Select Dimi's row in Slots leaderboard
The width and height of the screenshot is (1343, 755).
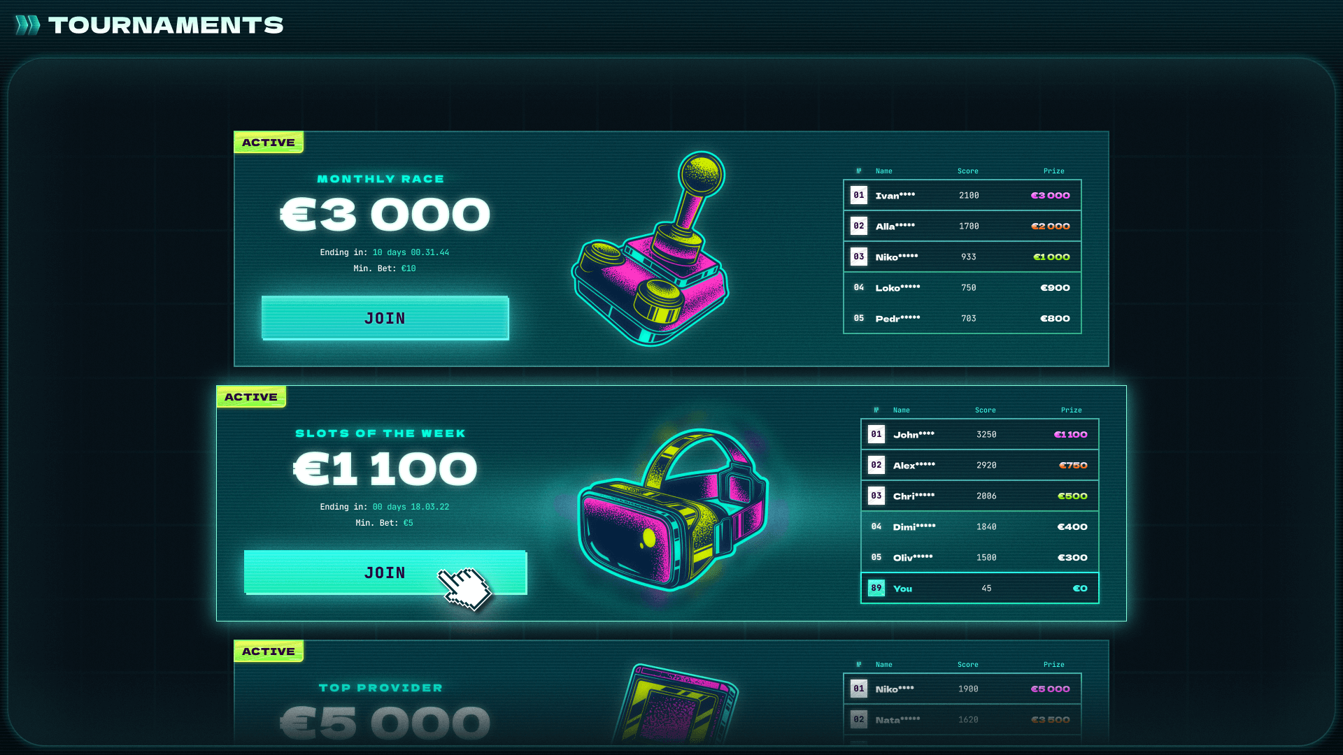(x=980, y=526)
